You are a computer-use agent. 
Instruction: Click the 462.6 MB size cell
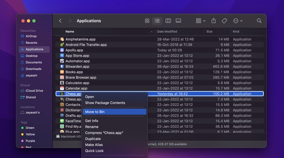click(x=221, y=67)
